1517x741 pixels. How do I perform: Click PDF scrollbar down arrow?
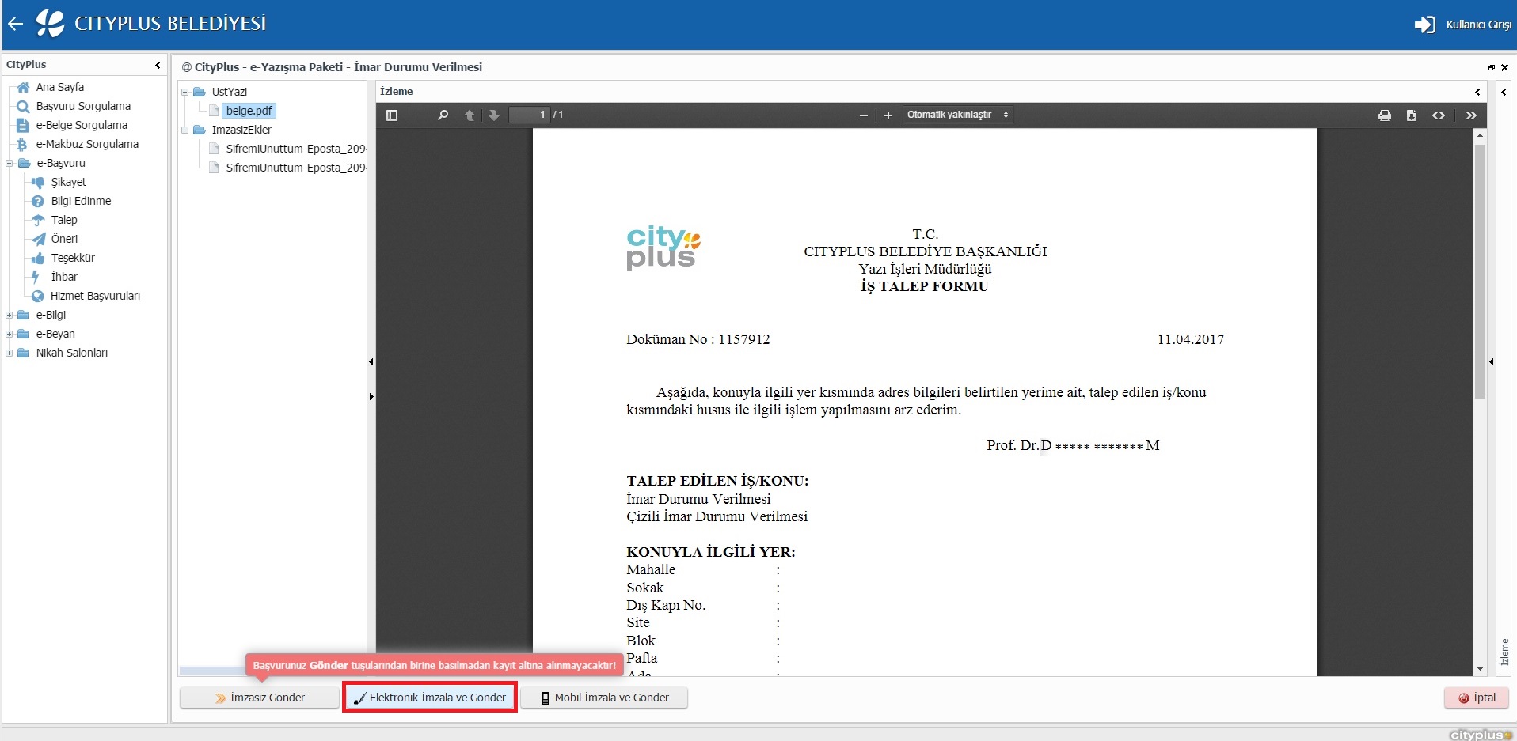tap(1481, 669)
